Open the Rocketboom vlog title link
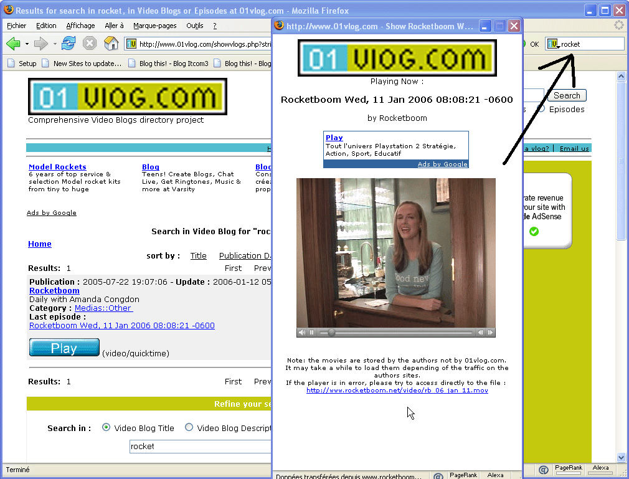Image resolution: width=629 pixels, height=479 pixels. point(55,290)
